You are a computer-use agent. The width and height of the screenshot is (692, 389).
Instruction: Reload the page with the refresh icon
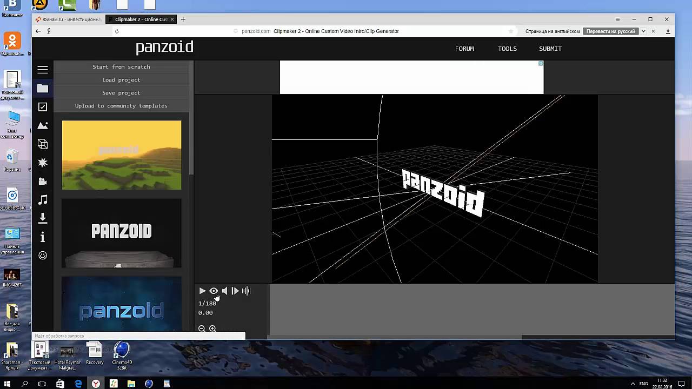[x=117, y=31]
